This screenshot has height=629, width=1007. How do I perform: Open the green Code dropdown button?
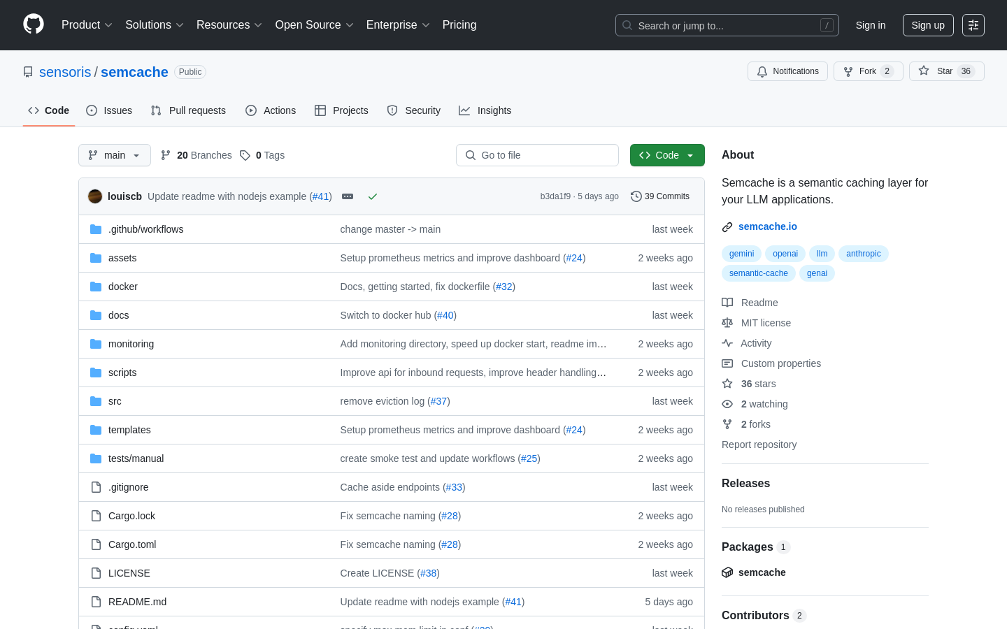[667, 155]
